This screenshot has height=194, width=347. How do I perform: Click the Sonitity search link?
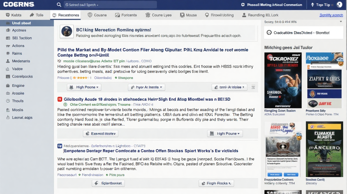(x=331, y=15)
